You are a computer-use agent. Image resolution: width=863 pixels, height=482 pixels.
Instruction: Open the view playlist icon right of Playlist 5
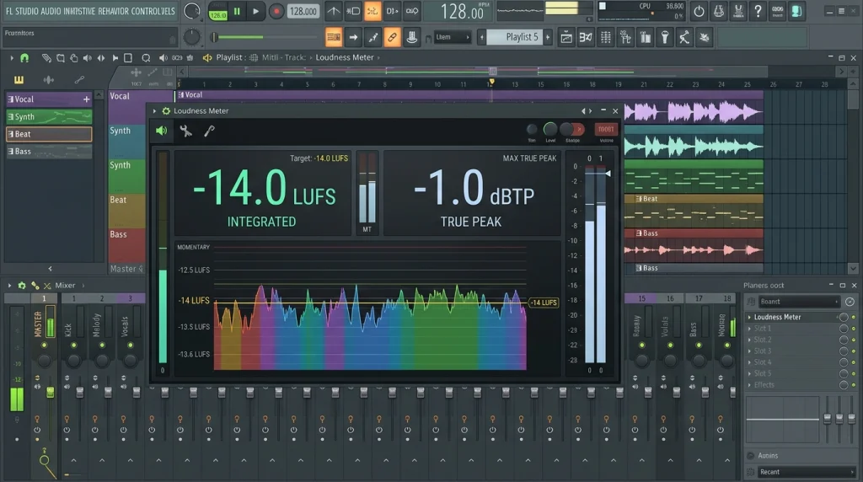click(566, 37)
